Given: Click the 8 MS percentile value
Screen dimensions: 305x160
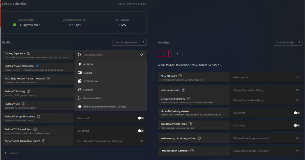Looking at the screenshot, I should coord(122,25).
